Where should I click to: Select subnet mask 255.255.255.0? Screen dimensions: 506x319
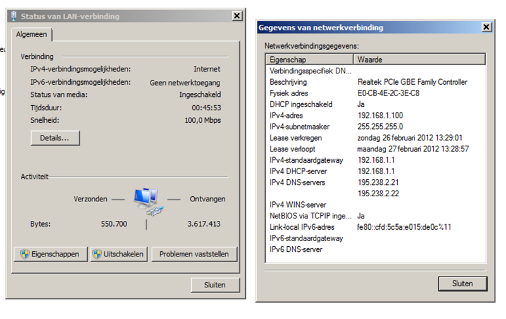pyautogui.click(x=380, y=127)
